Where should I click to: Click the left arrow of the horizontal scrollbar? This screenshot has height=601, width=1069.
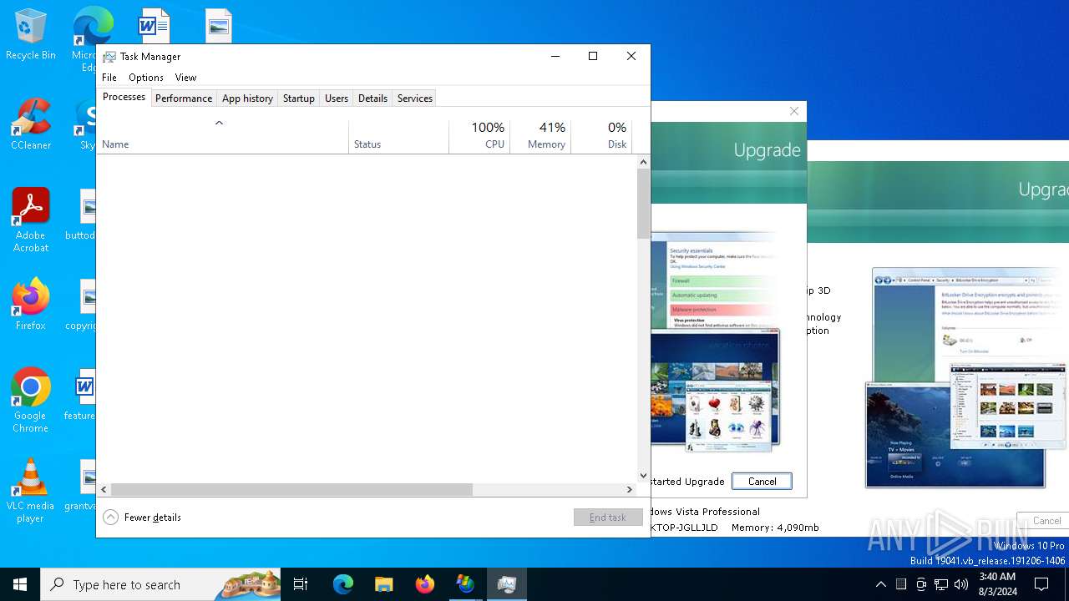[104, 490]
